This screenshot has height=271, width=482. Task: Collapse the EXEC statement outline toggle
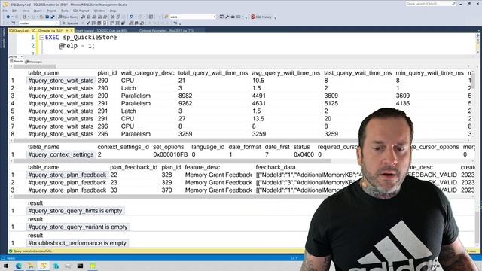(41, 38)
